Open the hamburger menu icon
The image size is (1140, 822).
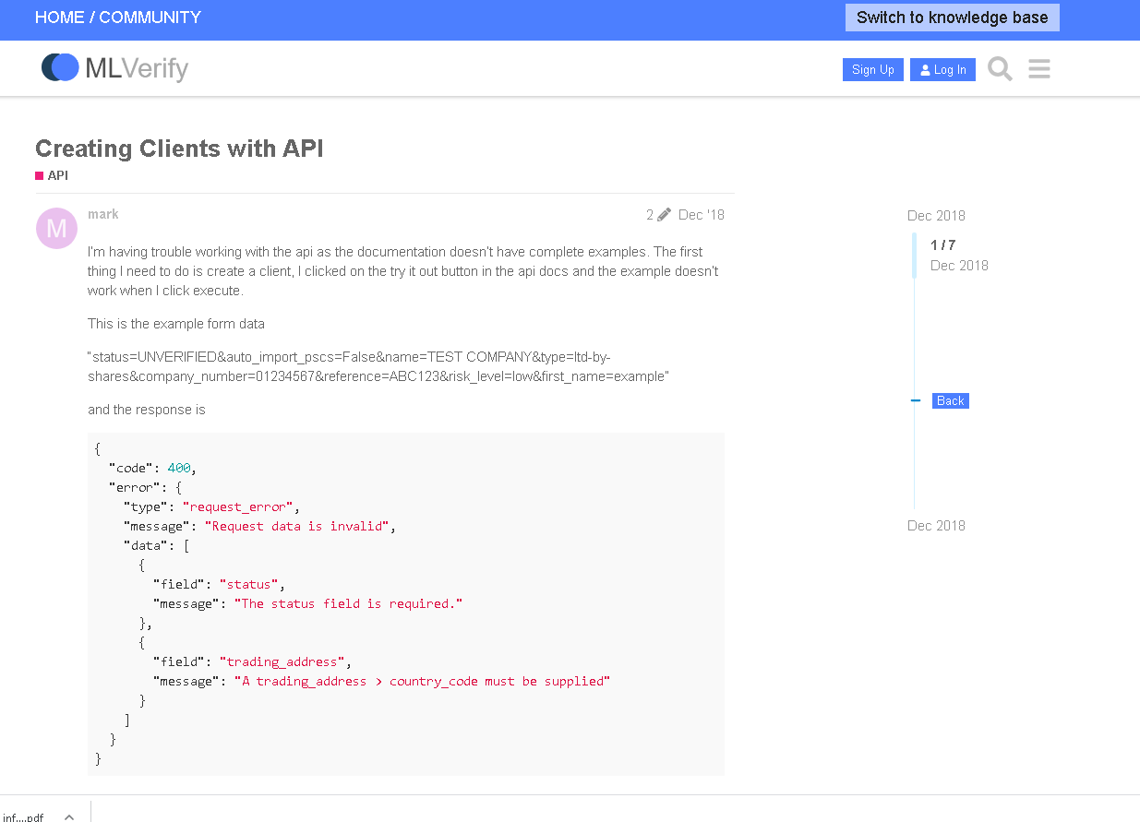(x=1039, y=69)
